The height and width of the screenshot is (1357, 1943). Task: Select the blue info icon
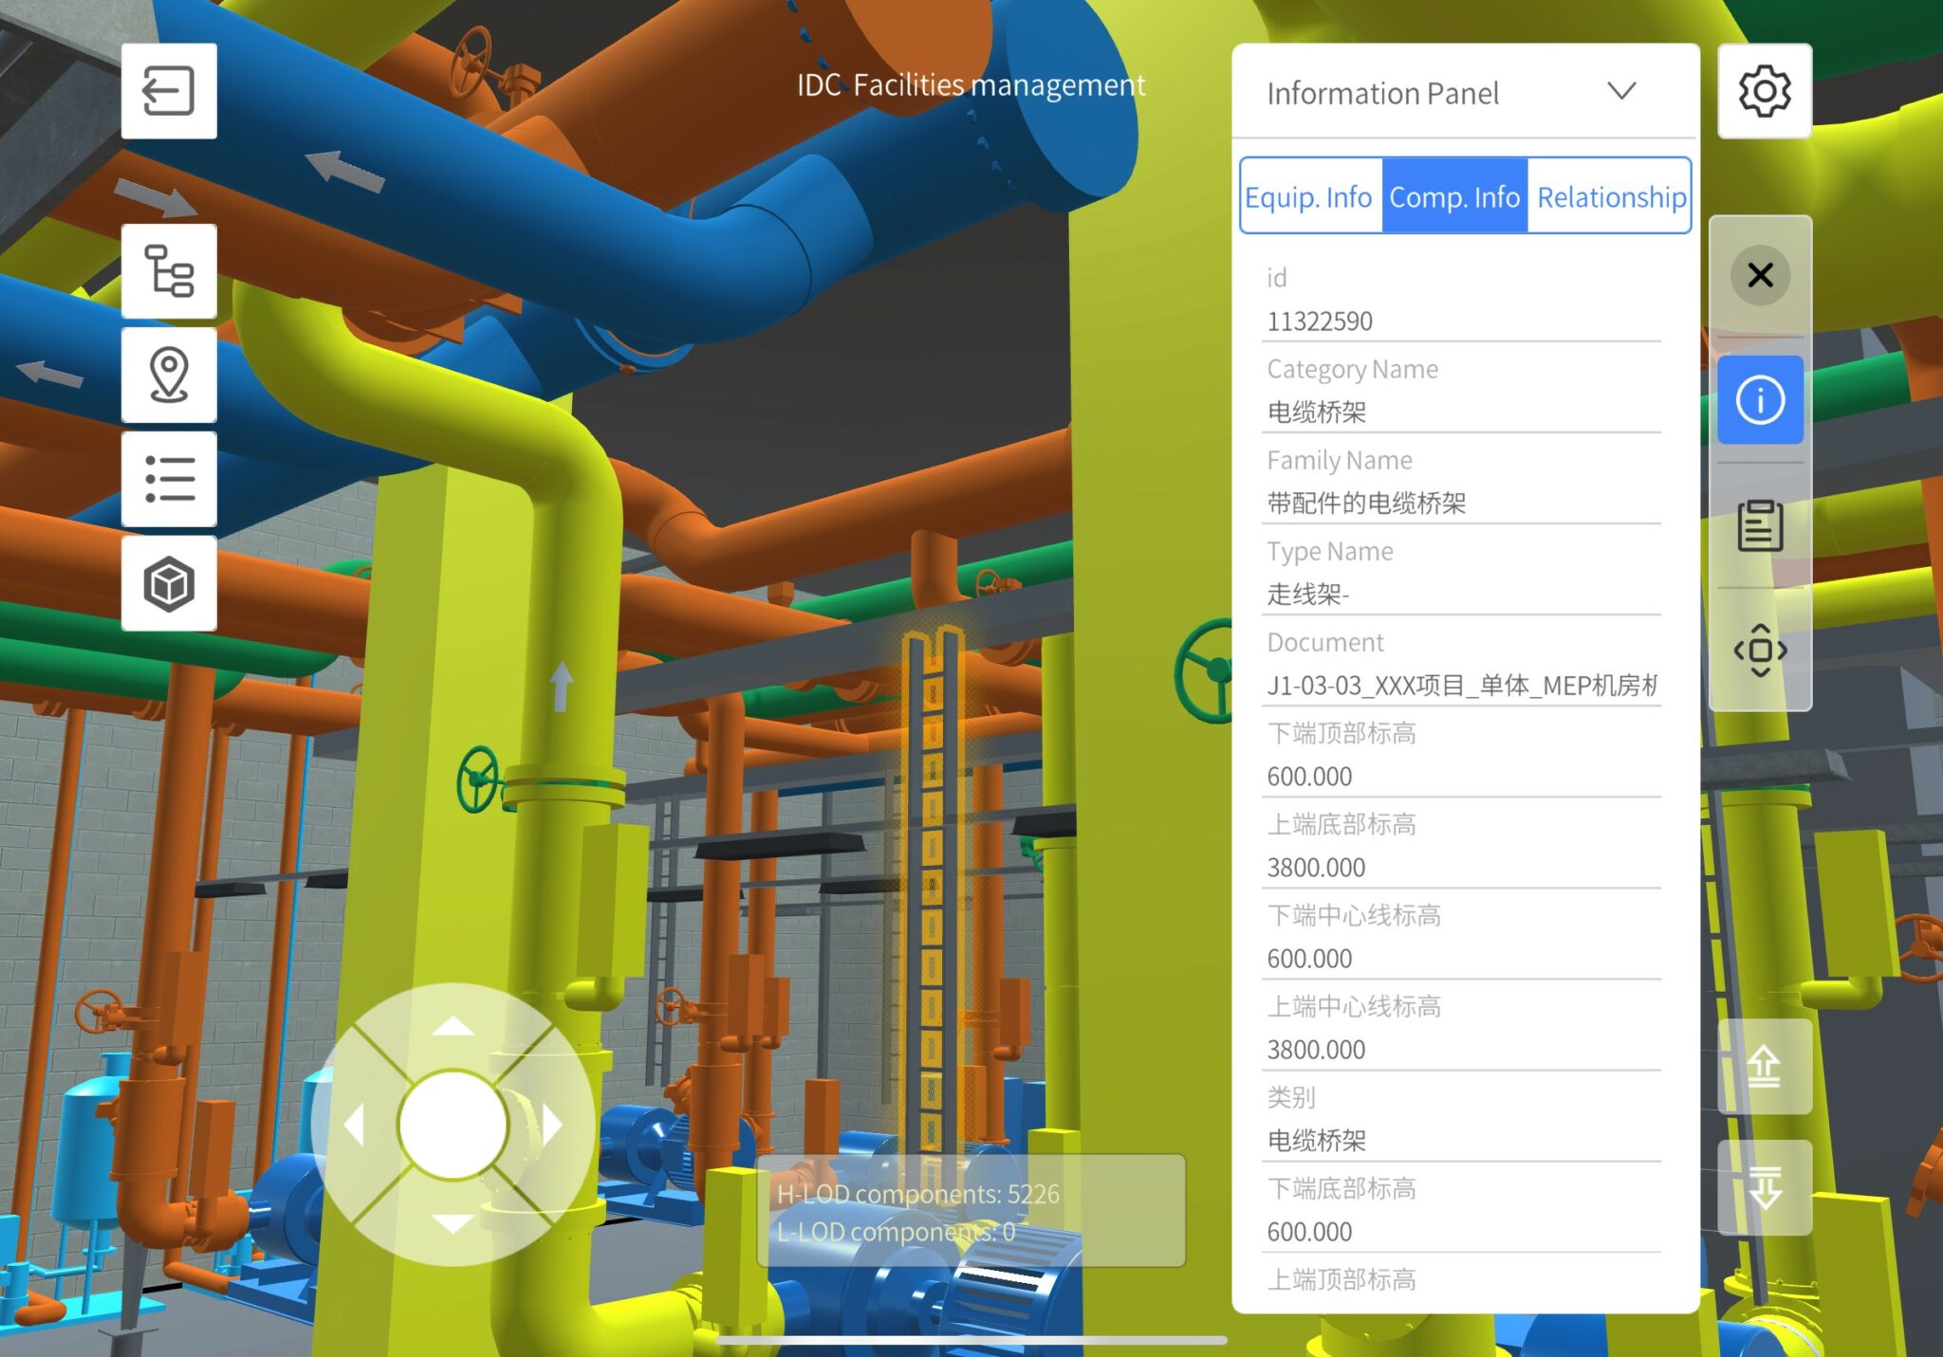click(x=1760, y=399)
